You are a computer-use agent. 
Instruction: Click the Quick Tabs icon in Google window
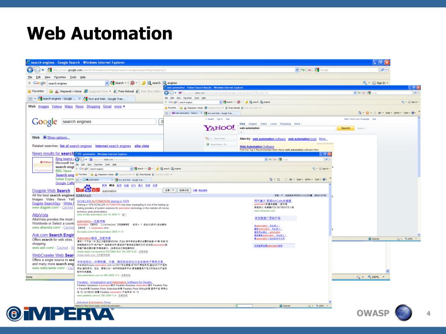(x=30, y=99)
